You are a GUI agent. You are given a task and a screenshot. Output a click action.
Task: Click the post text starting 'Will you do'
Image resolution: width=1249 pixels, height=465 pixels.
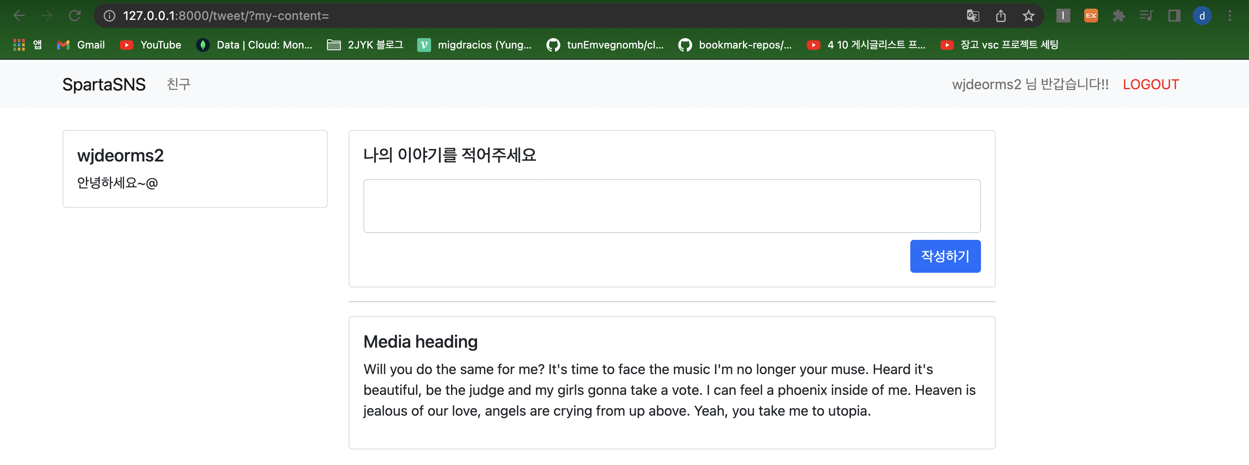coord(669,390)
